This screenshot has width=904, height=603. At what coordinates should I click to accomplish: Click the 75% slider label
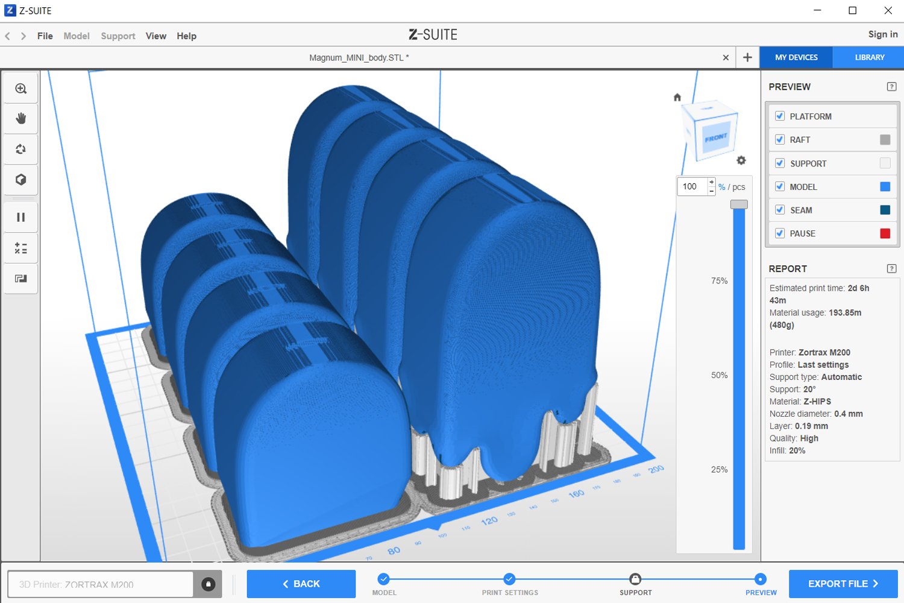pos(719,281)
